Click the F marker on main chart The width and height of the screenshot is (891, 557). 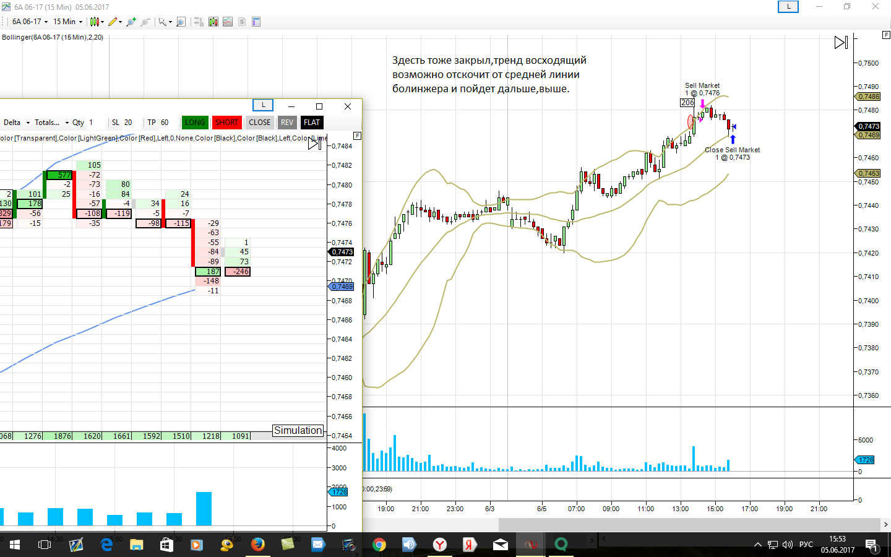[x=886, y=35]
